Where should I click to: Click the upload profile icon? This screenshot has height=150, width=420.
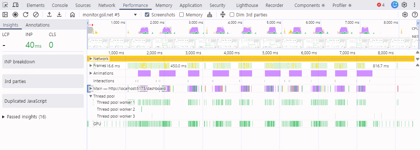click(49, 15)
